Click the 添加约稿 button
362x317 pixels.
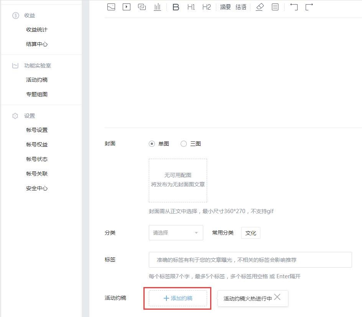click(178, 298)
